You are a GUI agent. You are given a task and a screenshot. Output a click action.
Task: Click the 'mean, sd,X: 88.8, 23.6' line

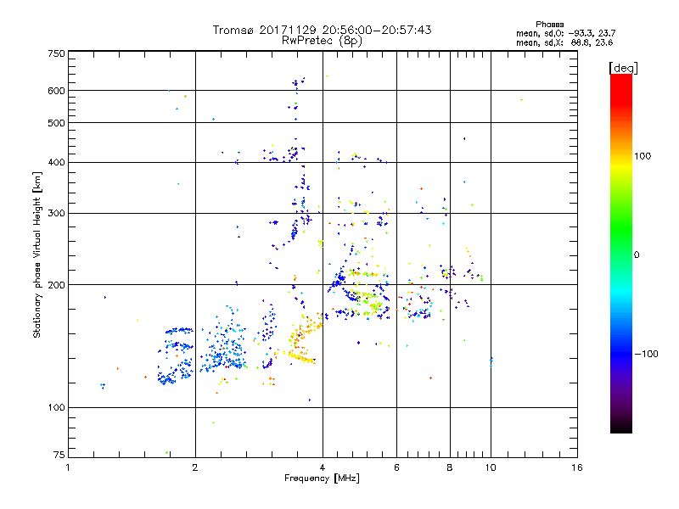click(564, 42)
